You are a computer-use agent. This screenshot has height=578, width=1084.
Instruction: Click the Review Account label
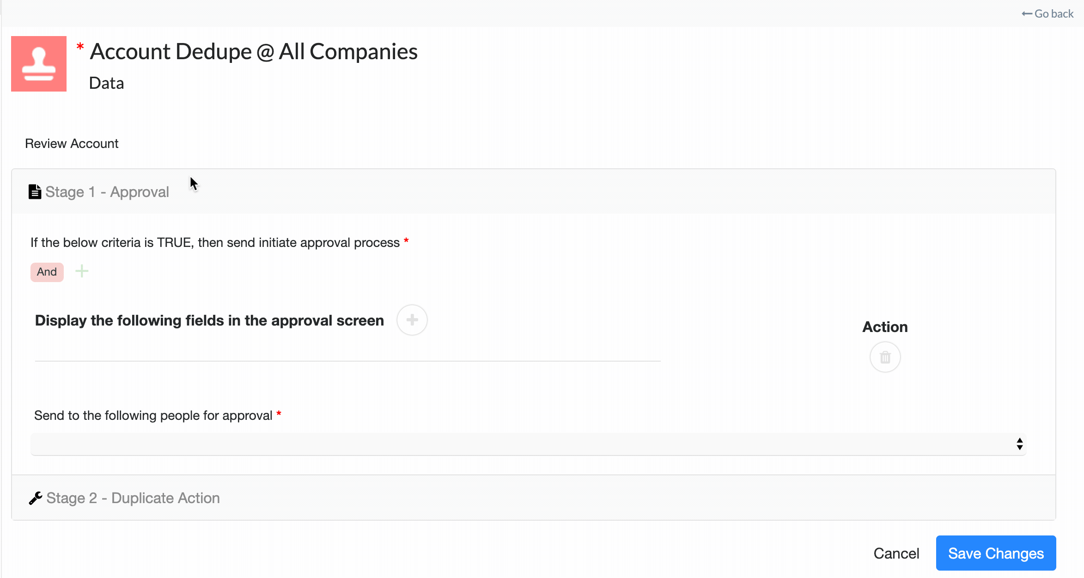coord(72,144)
